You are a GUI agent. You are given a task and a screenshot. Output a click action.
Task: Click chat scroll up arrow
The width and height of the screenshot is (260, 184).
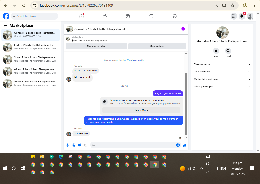click(x=186, y=53)
